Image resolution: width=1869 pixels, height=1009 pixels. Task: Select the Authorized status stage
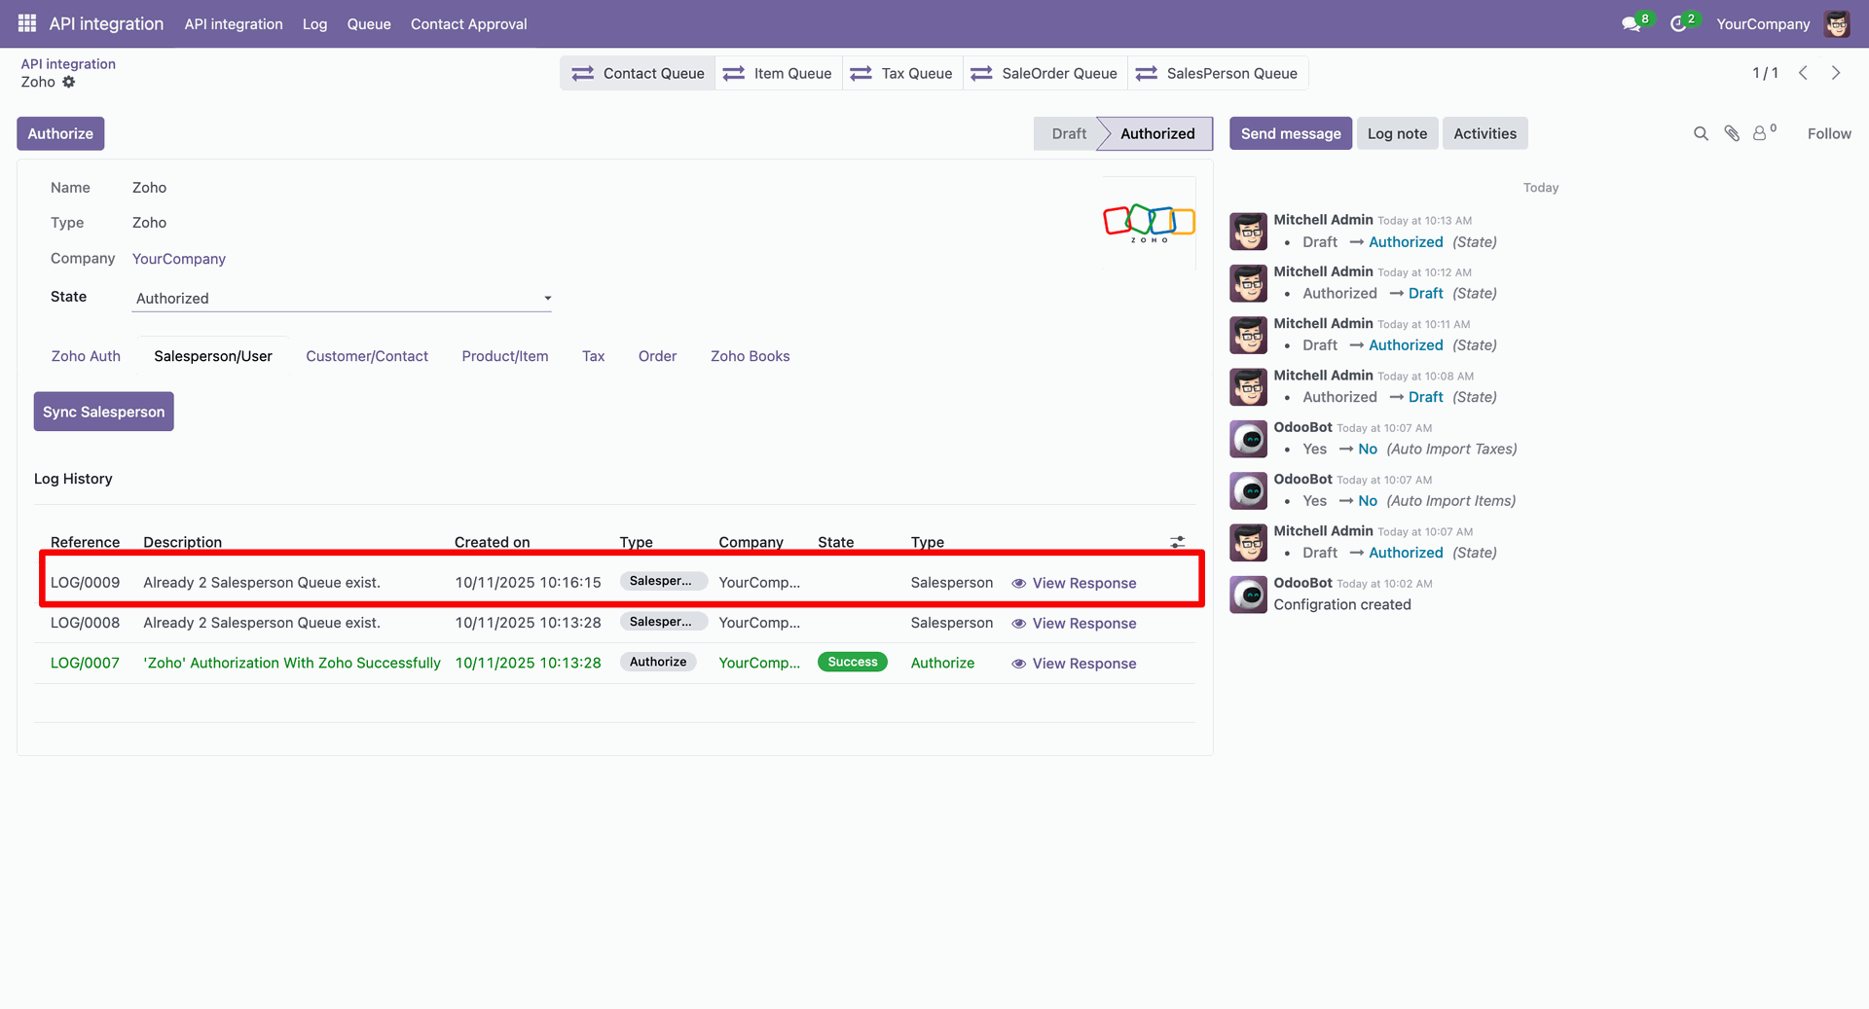[x=1157, y=133]
